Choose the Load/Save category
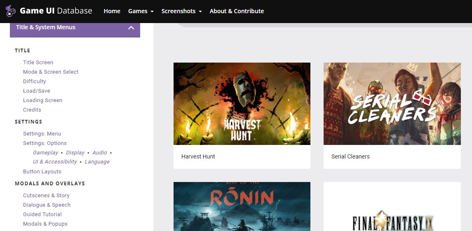The image size is (472, 231). 36,91
